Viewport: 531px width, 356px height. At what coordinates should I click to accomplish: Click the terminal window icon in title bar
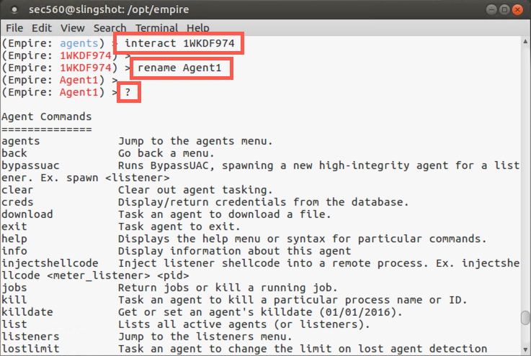(x=14, y=10)
